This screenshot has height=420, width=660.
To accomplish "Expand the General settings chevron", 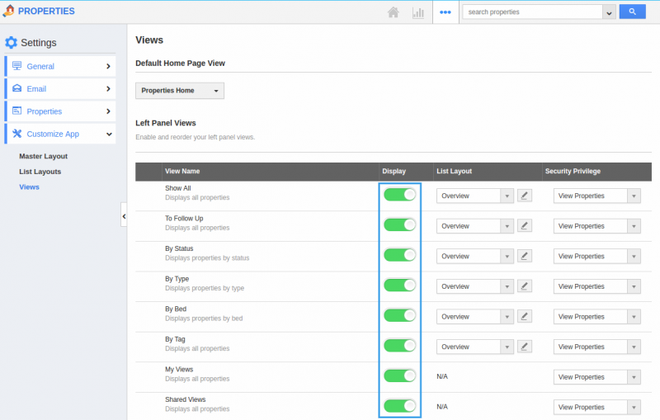I will (x=108, y=67).
